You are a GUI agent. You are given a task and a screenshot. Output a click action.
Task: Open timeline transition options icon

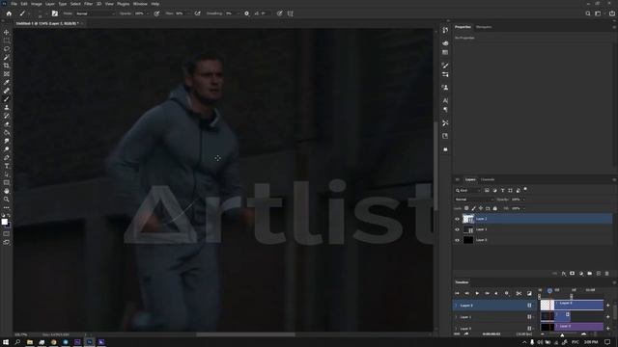click(529, 293)
